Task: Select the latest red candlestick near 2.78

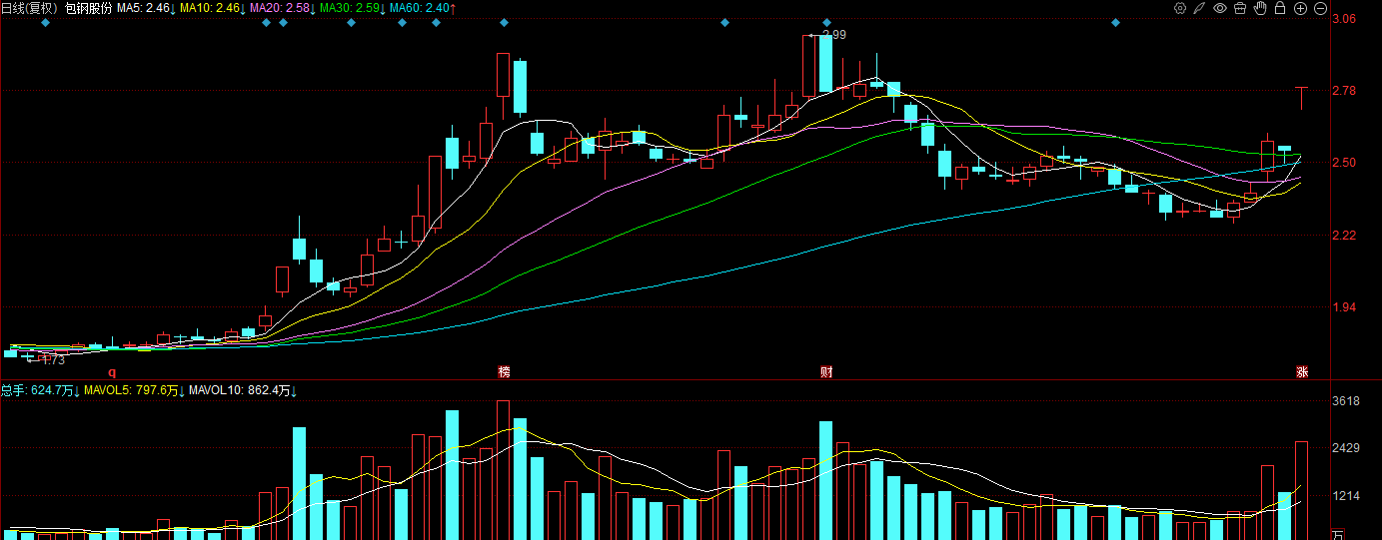Action: [1301, 98]
